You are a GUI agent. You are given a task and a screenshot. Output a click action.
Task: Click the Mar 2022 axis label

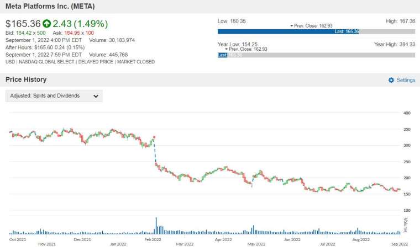[185, 244]
